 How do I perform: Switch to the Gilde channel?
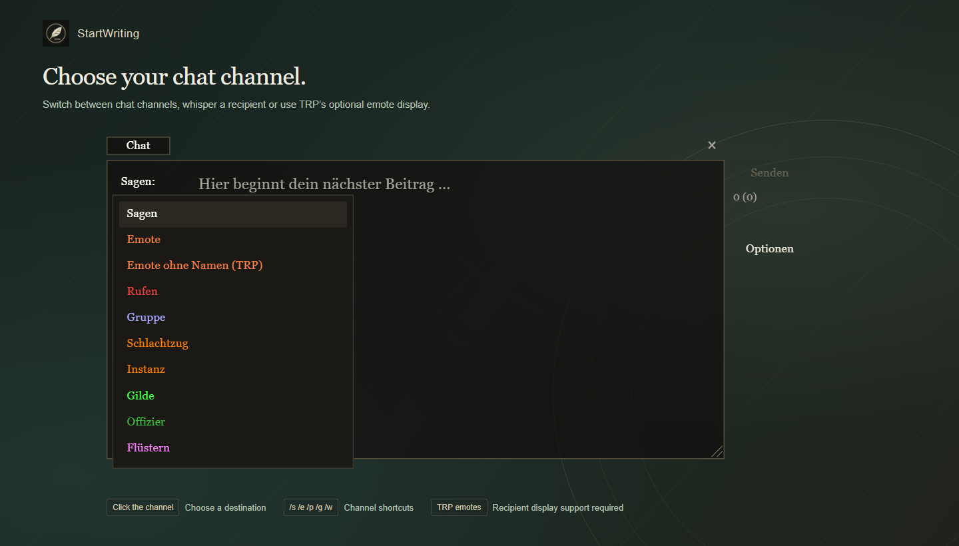tap(233, 396)
